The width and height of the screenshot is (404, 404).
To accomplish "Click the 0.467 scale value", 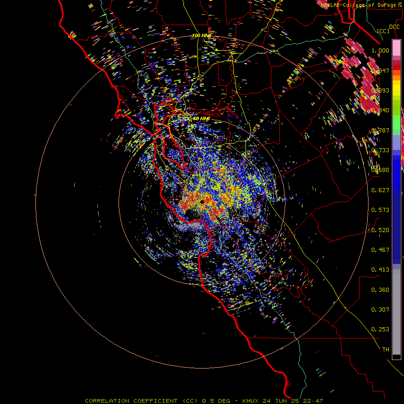I will [x=380, y=250].
